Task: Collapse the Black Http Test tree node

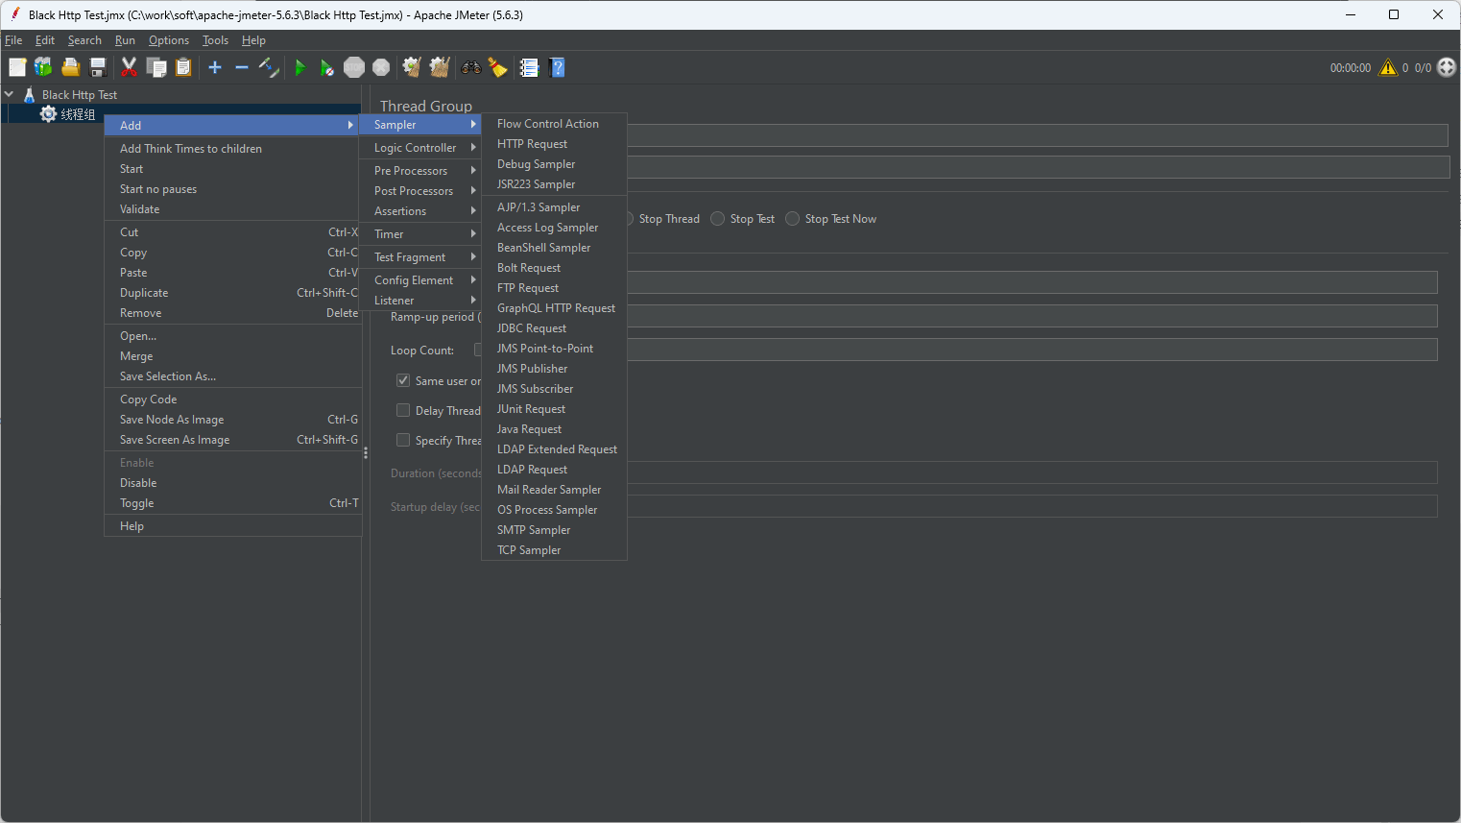Action: click(10, 94)
